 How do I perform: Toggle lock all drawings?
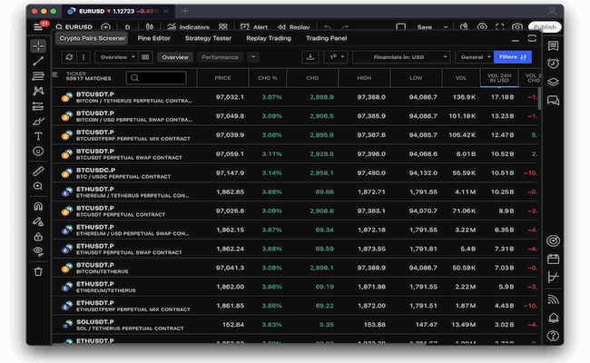coord(38,237)
